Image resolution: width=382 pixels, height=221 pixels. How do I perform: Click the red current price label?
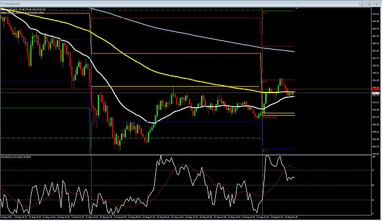(x=376, y=89)
